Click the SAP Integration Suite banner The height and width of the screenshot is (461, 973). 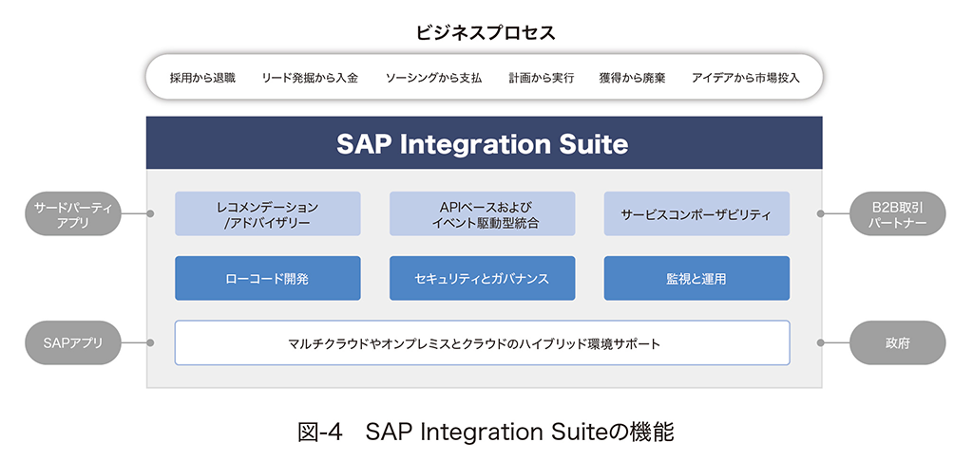point(484,143)
